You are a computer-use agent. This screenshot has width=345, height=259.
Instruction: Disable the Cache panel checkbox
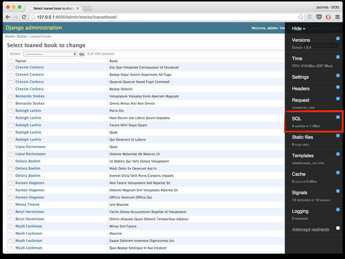click(x=338, y=172)
